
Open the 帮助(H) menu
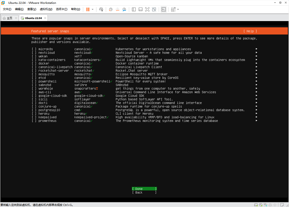pos(75,9)
